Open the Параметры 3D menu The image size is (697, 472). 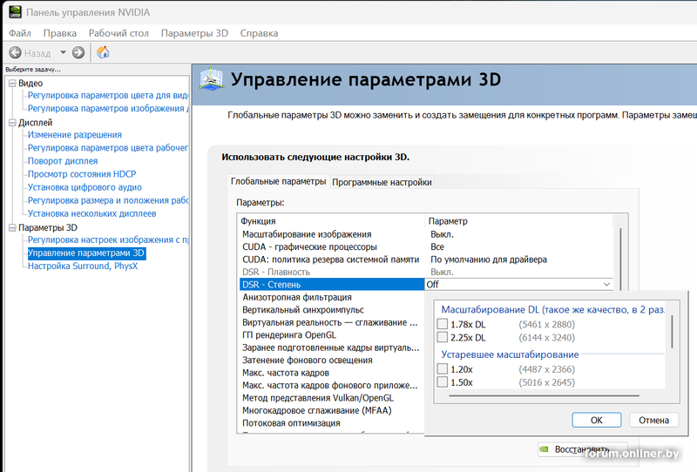[194, 33]
